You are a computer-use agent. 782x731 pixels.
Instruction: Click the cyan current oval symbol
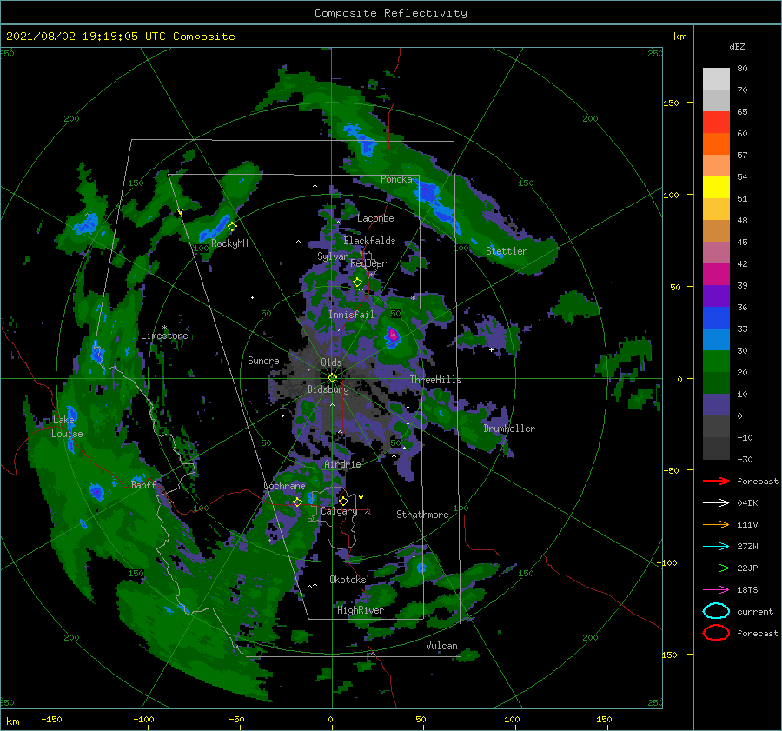point(716,611)
